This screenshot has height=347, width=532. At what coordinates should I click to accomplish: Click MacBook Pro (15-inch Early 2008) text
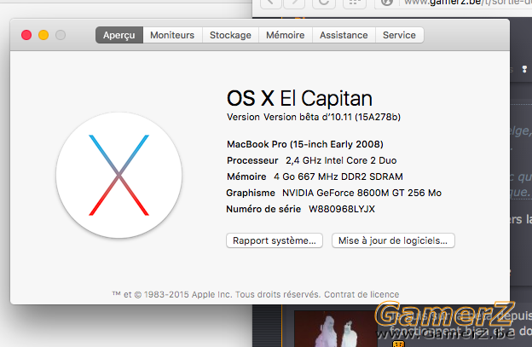305,144
